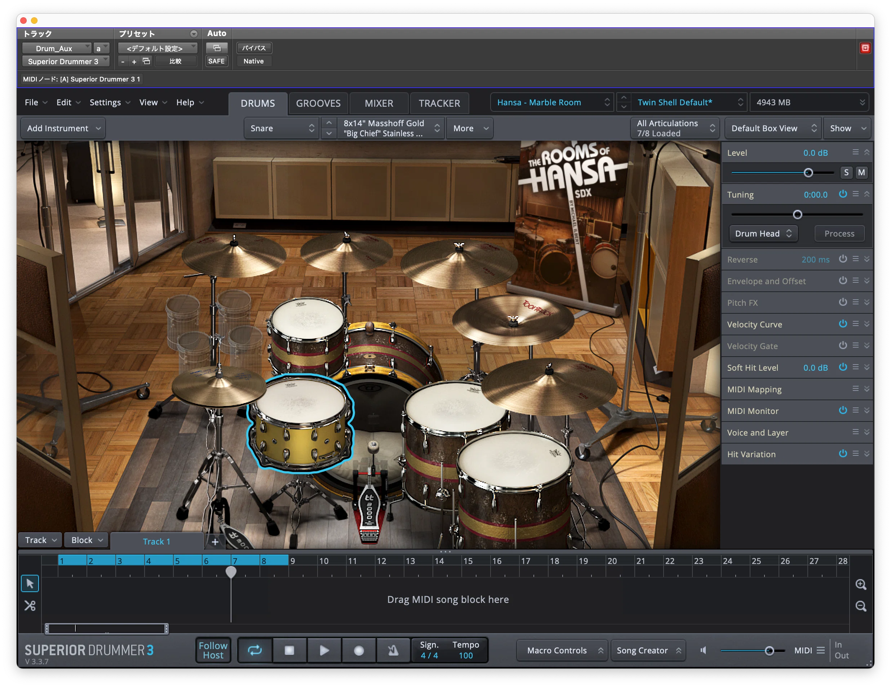The image size is (891, 688).
Task: Open the Drum Head tuning mode dropdown
Action: 763,233
